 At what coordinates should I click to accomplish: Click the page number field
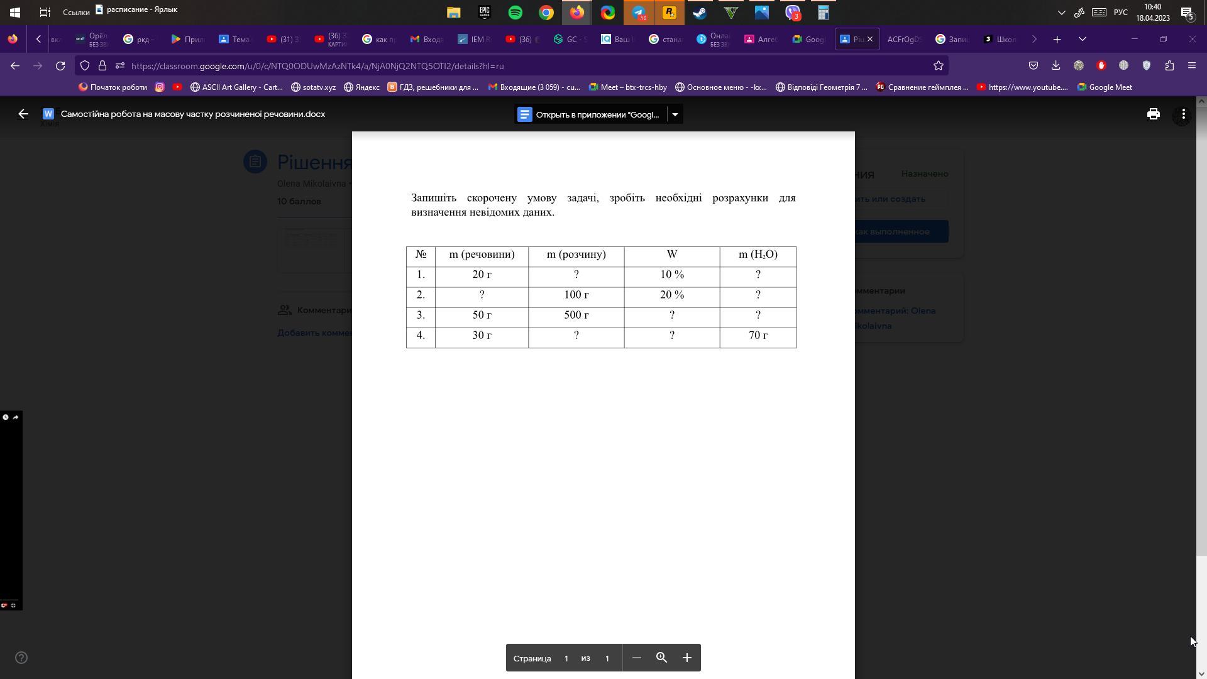click(x=566, y=658)
